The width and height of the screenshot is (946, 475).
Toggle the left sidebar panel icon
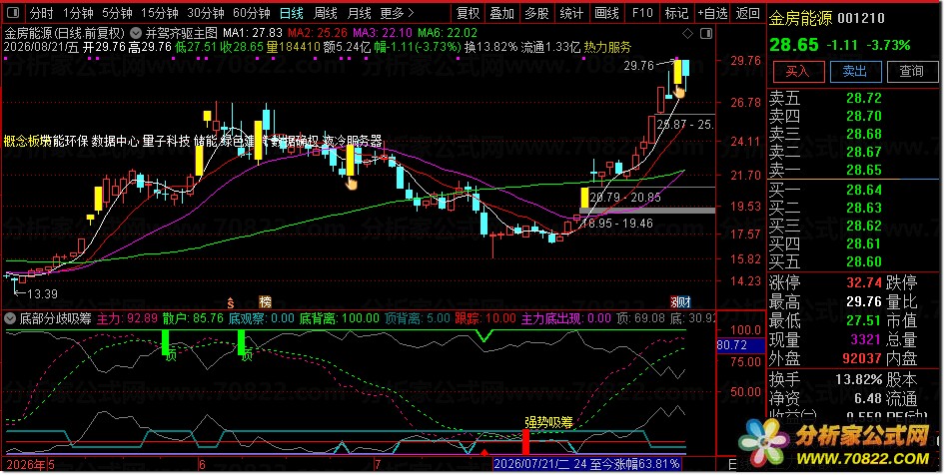(13, 13)
